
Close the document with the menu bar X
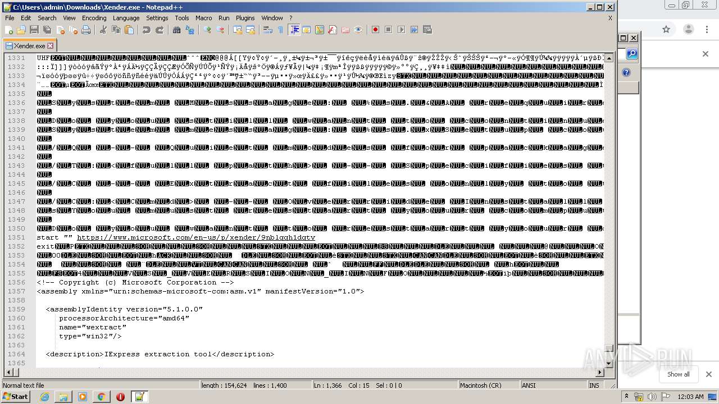[x=610, y=18]
